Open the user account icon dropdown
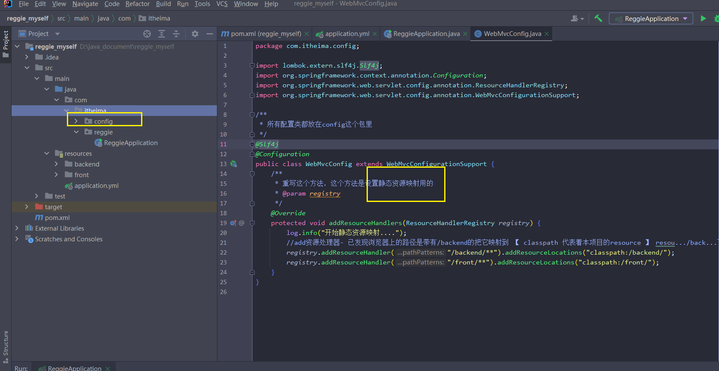This screenshot has width=719, height=371. (577, 18)
